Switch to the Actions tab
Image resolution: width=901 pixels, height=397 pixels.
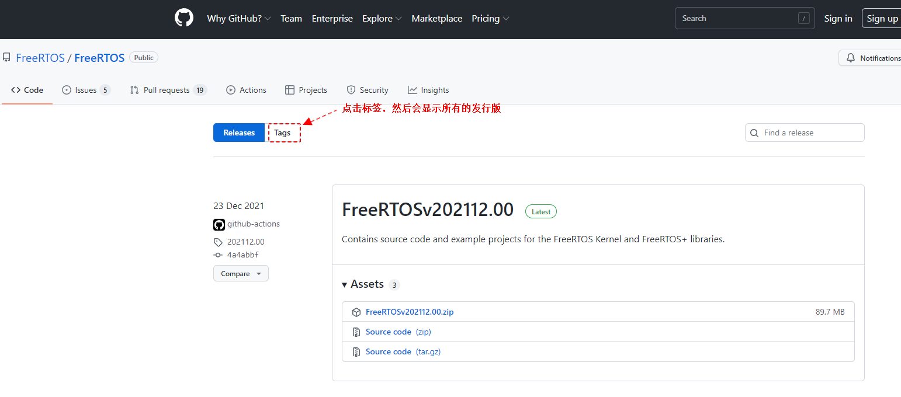point(246,90)
